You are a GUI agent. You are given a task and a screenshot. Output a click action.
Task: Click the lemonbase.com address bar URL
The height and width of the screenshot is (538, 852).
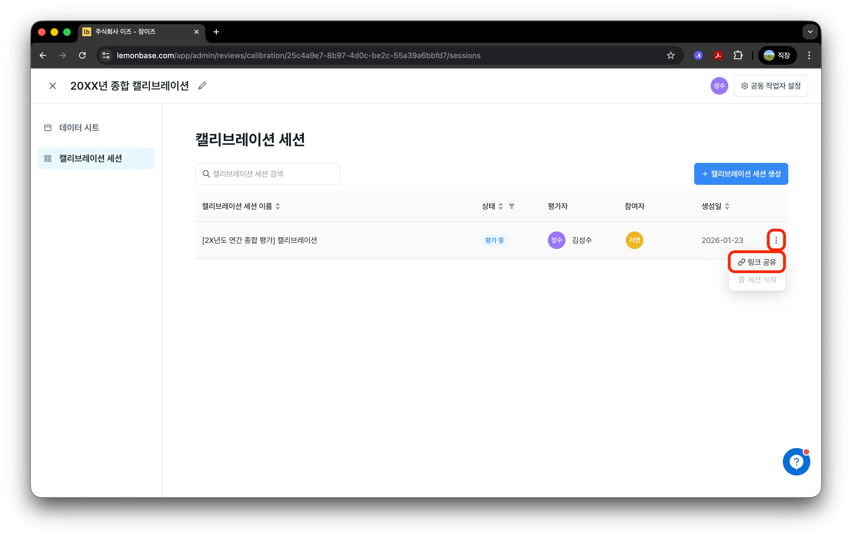point(298,55)
